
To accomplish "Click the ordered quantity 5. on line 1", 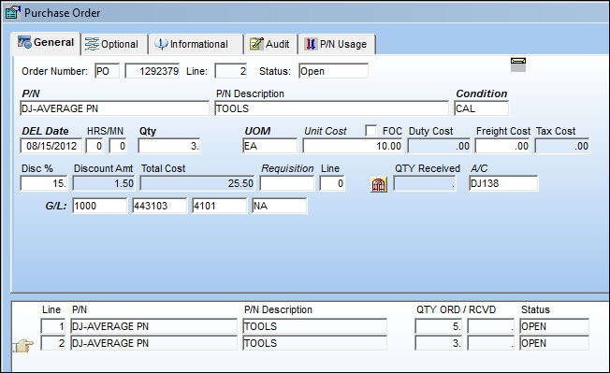I will point(439,326).
